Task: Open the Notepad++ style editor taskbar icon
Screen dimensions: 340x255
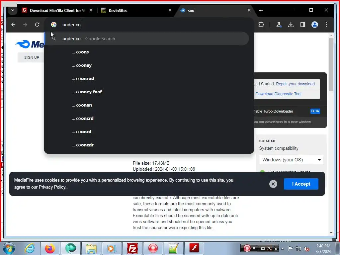Action: (x=174, y=248)
